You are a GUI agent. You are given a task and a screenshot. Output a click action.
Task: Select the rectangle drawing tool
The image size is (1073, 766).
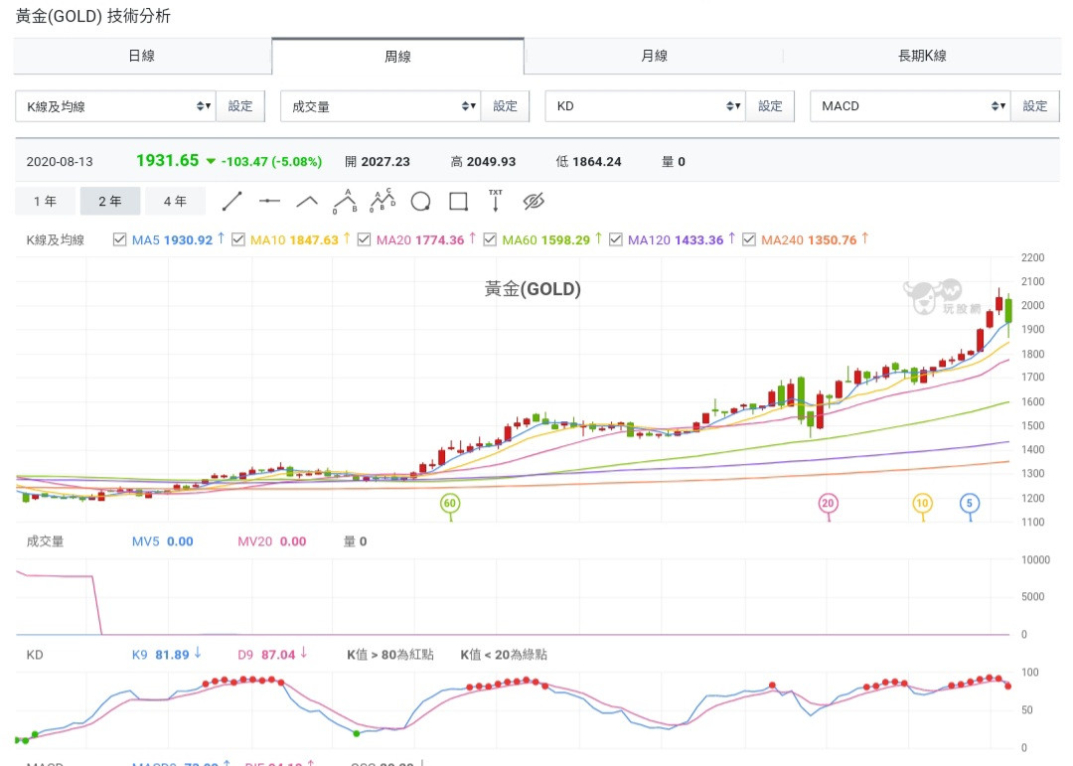(458, 202)
